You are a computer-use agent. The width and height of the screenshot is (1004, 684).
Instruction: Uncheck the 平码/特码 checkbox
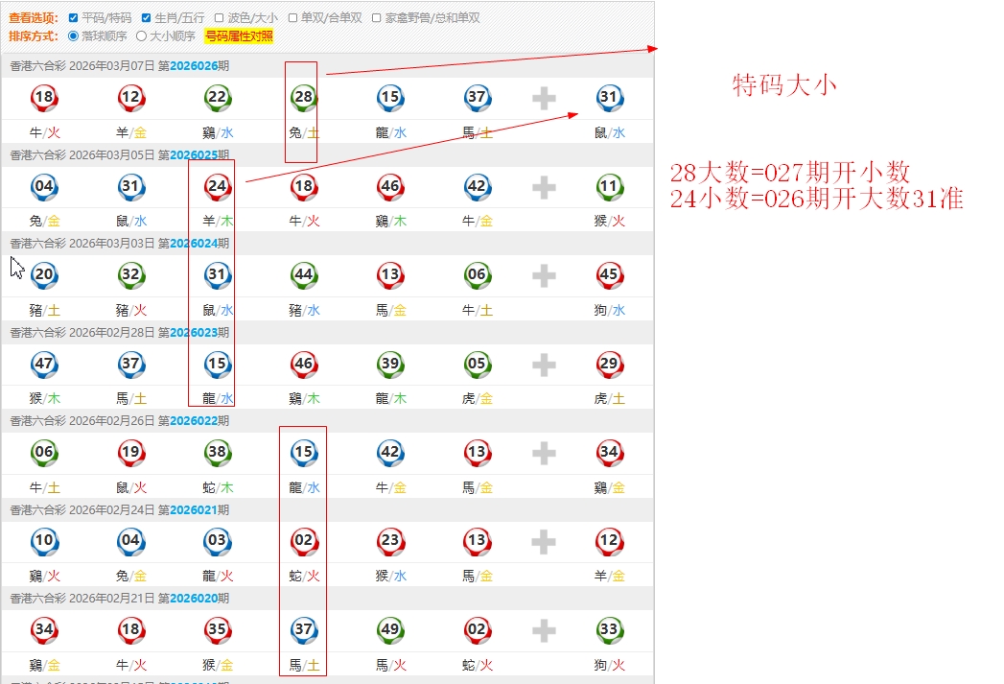74,18
